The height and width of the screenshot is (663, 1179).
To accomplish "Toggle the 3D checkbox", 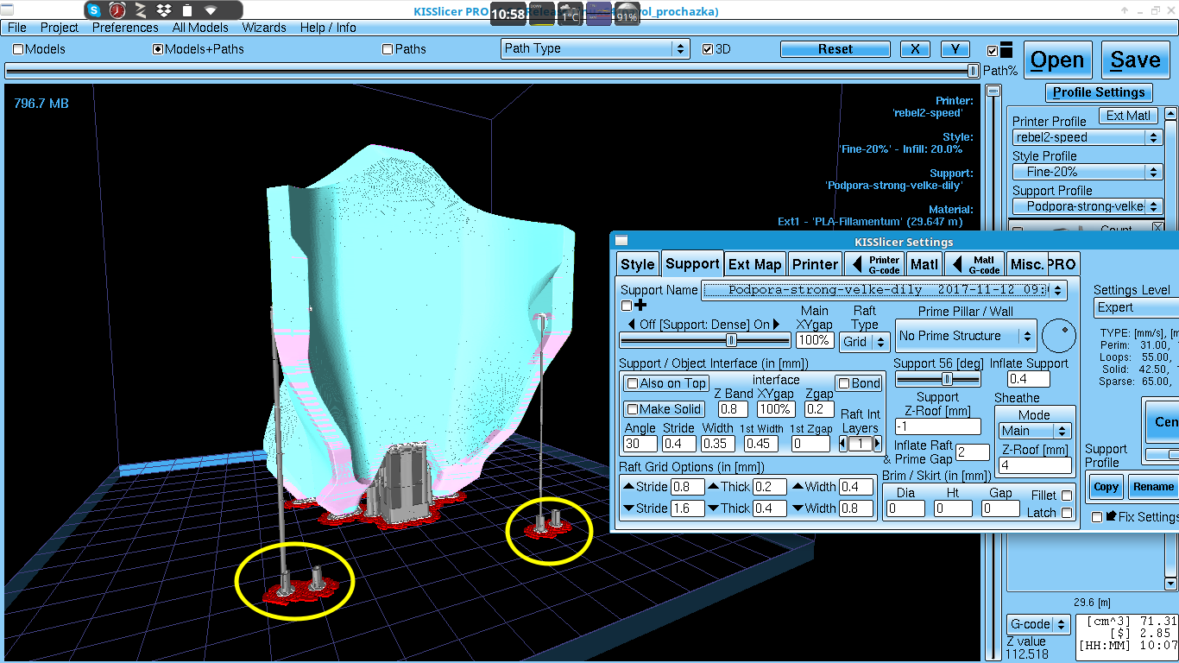I will (708, 49).
